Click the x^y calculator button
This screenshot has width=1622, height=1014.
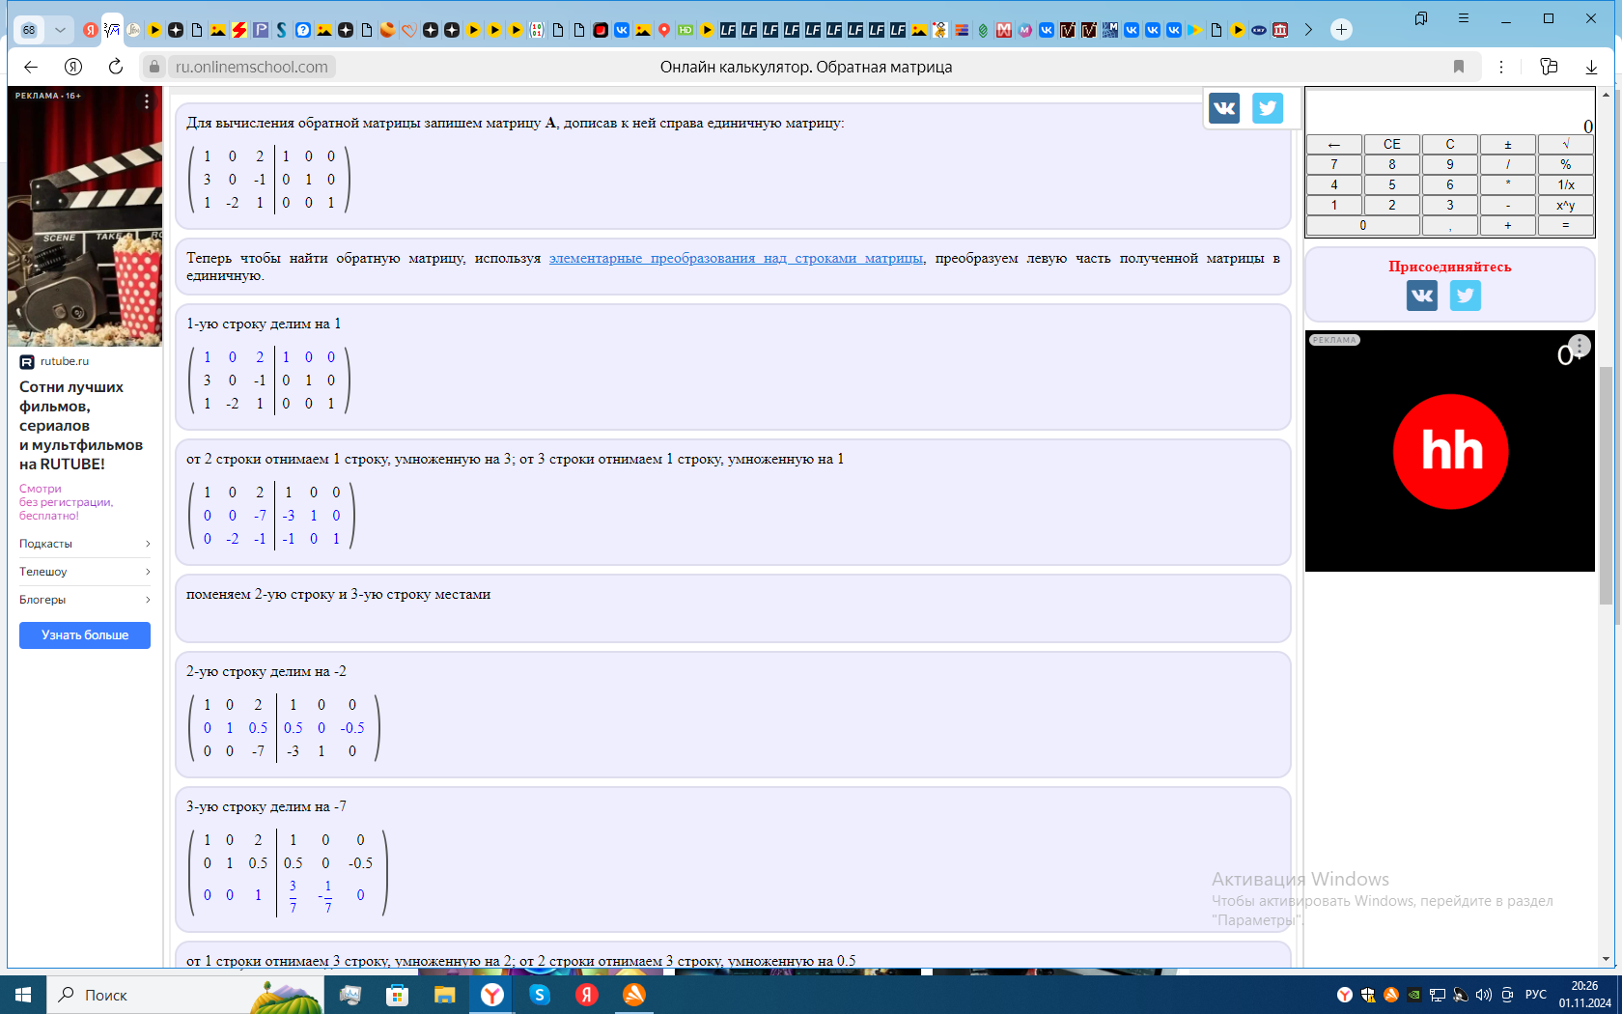(1565, 205)
